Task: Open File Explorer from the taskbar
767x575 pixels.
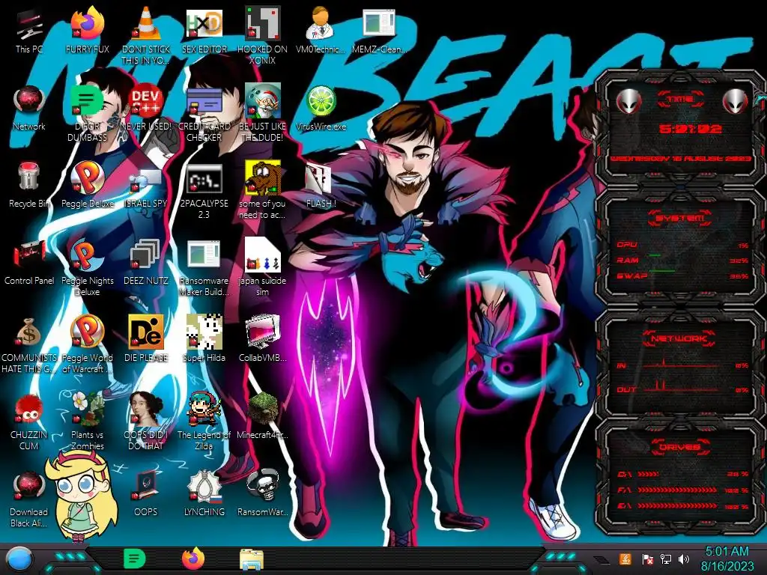Action: (252, 560)
